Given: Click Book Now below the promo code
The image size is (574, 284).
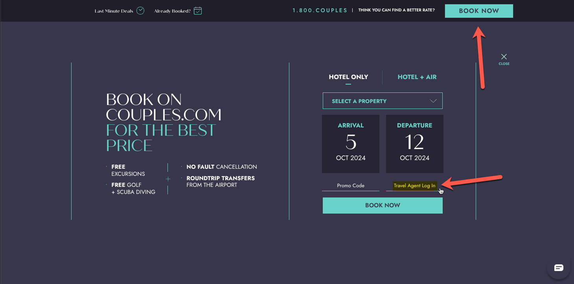Looking at the screenshot, I should (383, 205).
